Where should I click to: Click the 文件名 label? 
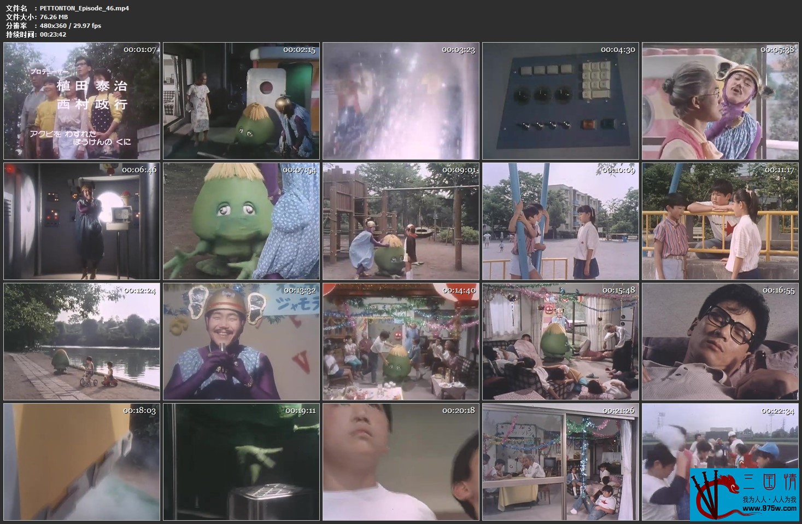[x=16, y=8]
